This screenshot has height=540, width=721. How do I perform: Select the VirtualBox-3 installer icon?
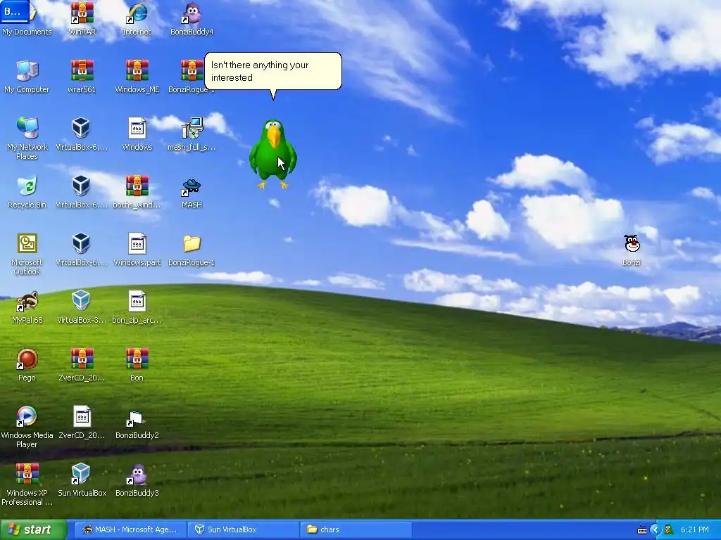82,301
